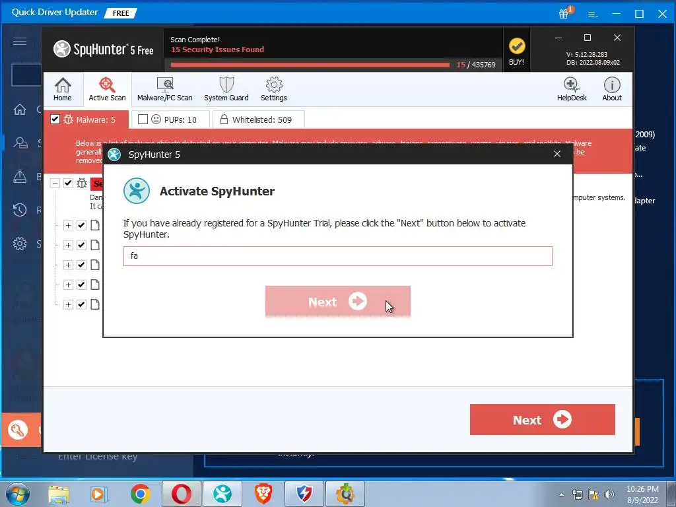Go to SpyHunter Home
Image resolution: width=676 pixels, height=507 pixels.
[x=63, y=89]
